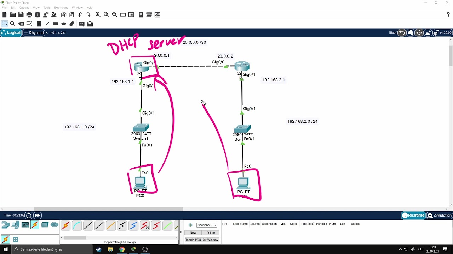Select the End Devices category
Screen dimensions: 453x254
point(15,225)
